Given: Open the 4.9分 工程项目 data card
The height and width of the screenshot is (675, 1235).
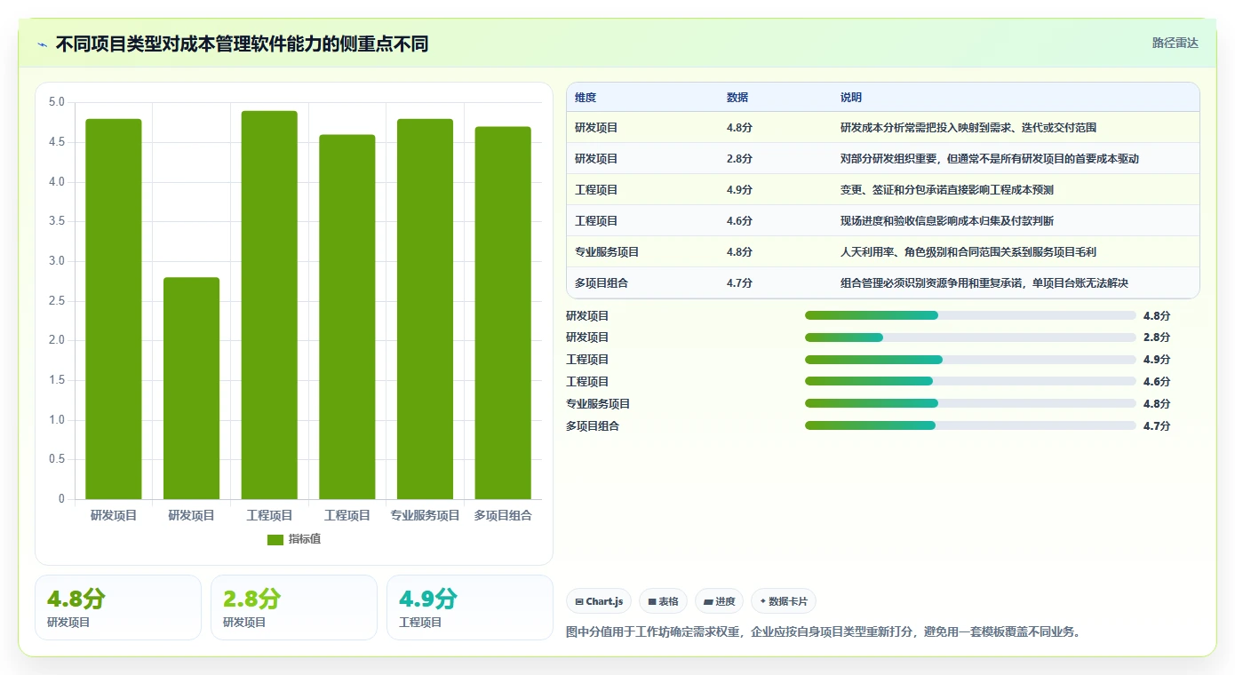Looking at the screenshot, I should tap(470, 607).
